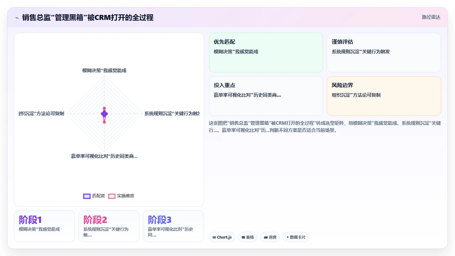Click the icon in the 进度 chip

coord(266,237)
